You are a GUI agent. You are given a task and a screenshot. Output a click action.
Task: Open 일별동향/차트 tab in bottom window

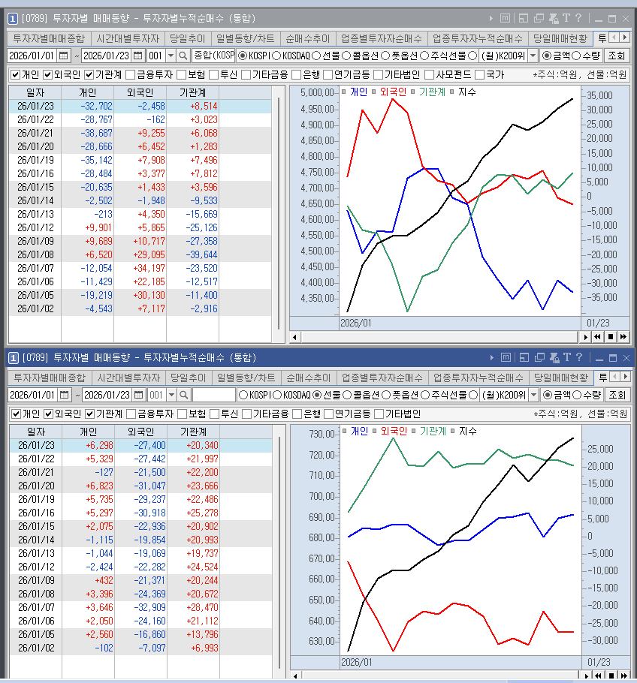pyautogui.click(x=246, y=378)
